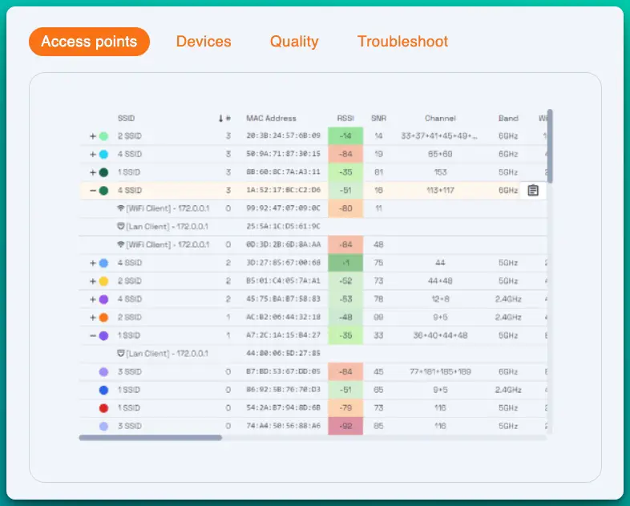Screen dimensions: 630x506
Task: Click the 2.4GHz band cell of 45:75:BA:B7:58:83
Action: click(508, 299)
